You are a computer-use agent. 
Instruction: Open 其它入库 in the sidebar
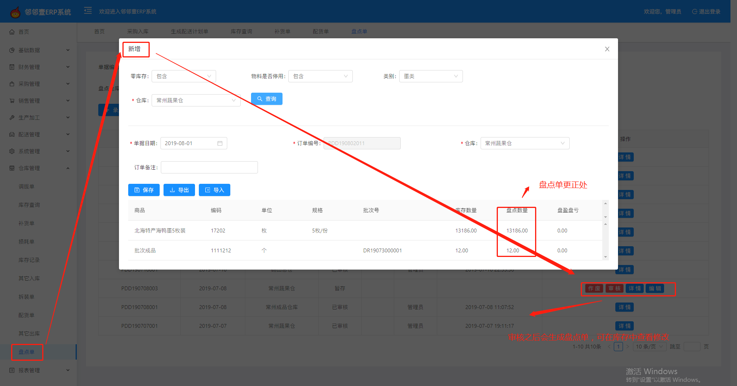click(x=29, y=278)
